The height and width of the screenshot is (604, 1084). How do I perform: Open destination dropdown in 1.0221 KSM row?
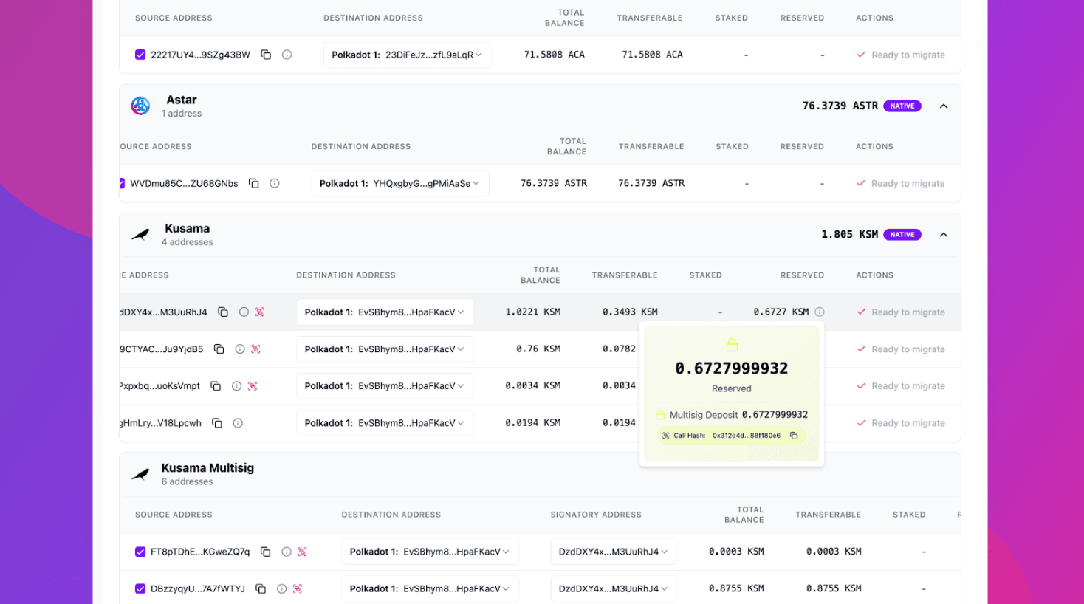(x=385, y=312)
